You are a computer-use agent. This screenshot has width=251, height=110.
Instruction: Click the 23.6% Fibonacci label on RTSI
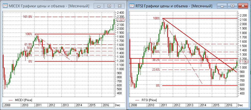[x=156, y=70]
